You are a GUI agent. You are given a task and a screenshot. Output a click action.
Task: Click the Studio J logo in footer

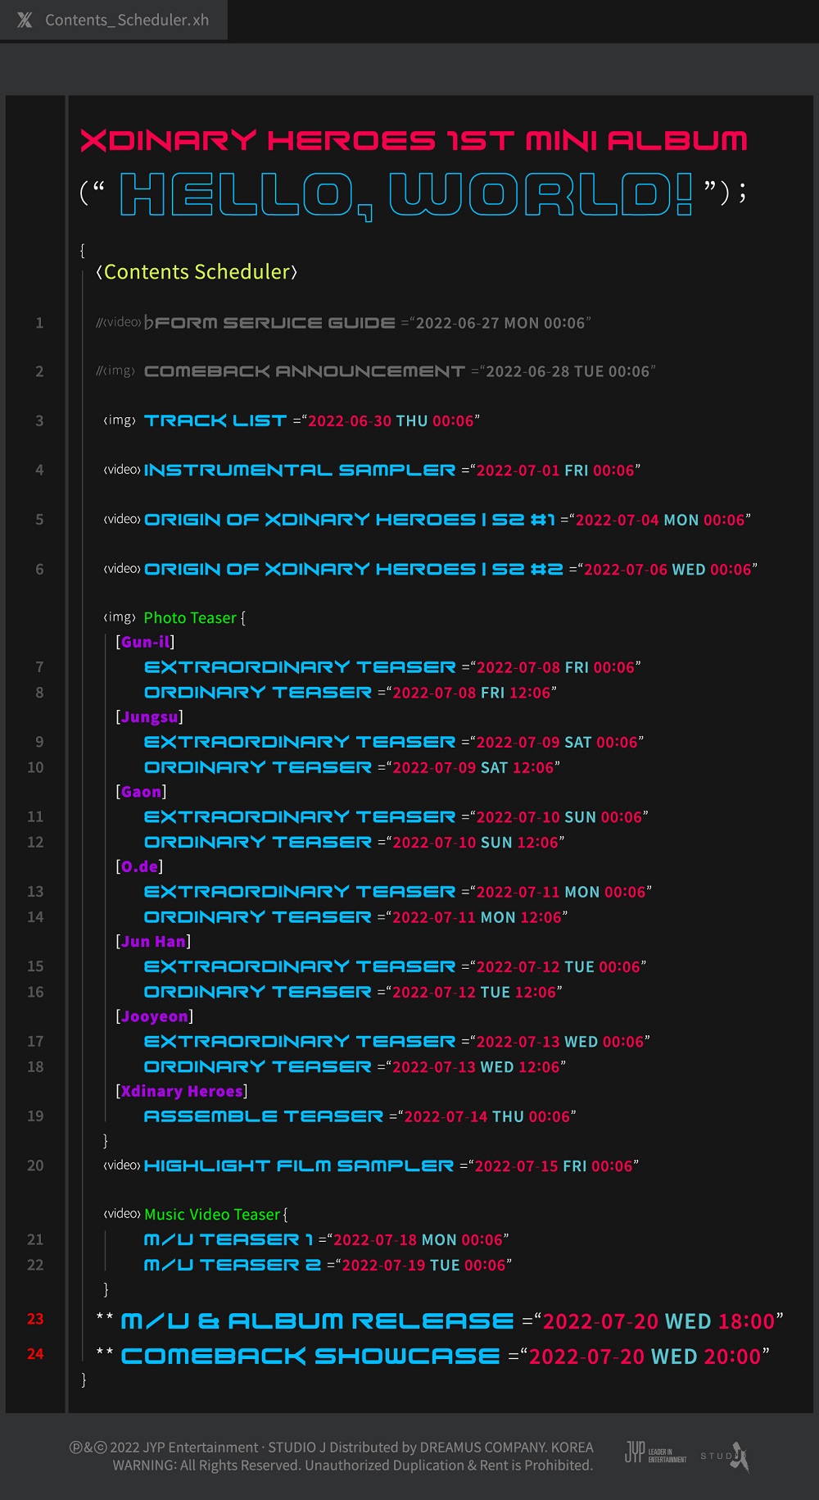(x=725, y=1456)
